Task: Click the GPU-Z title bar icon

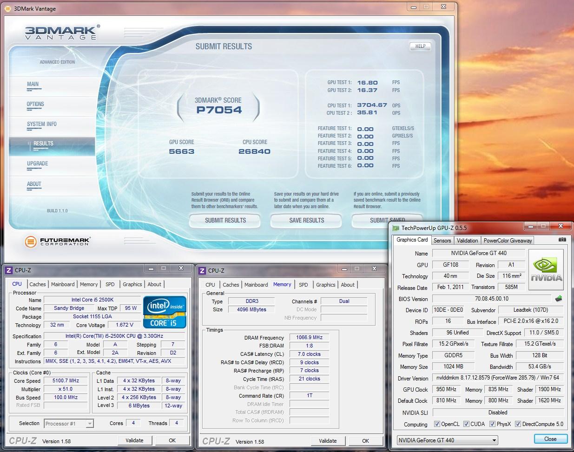Action: 396,228
